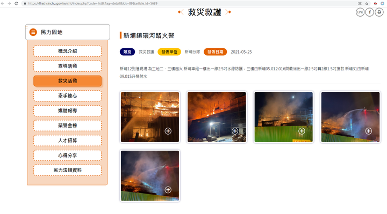View site security lock icon
This screenshot has width=387, height=214.
coord(25,3)
